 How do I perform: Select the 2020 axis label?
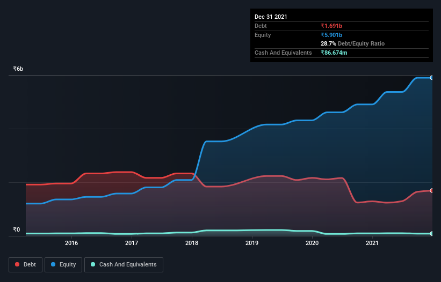click(312, 243)
